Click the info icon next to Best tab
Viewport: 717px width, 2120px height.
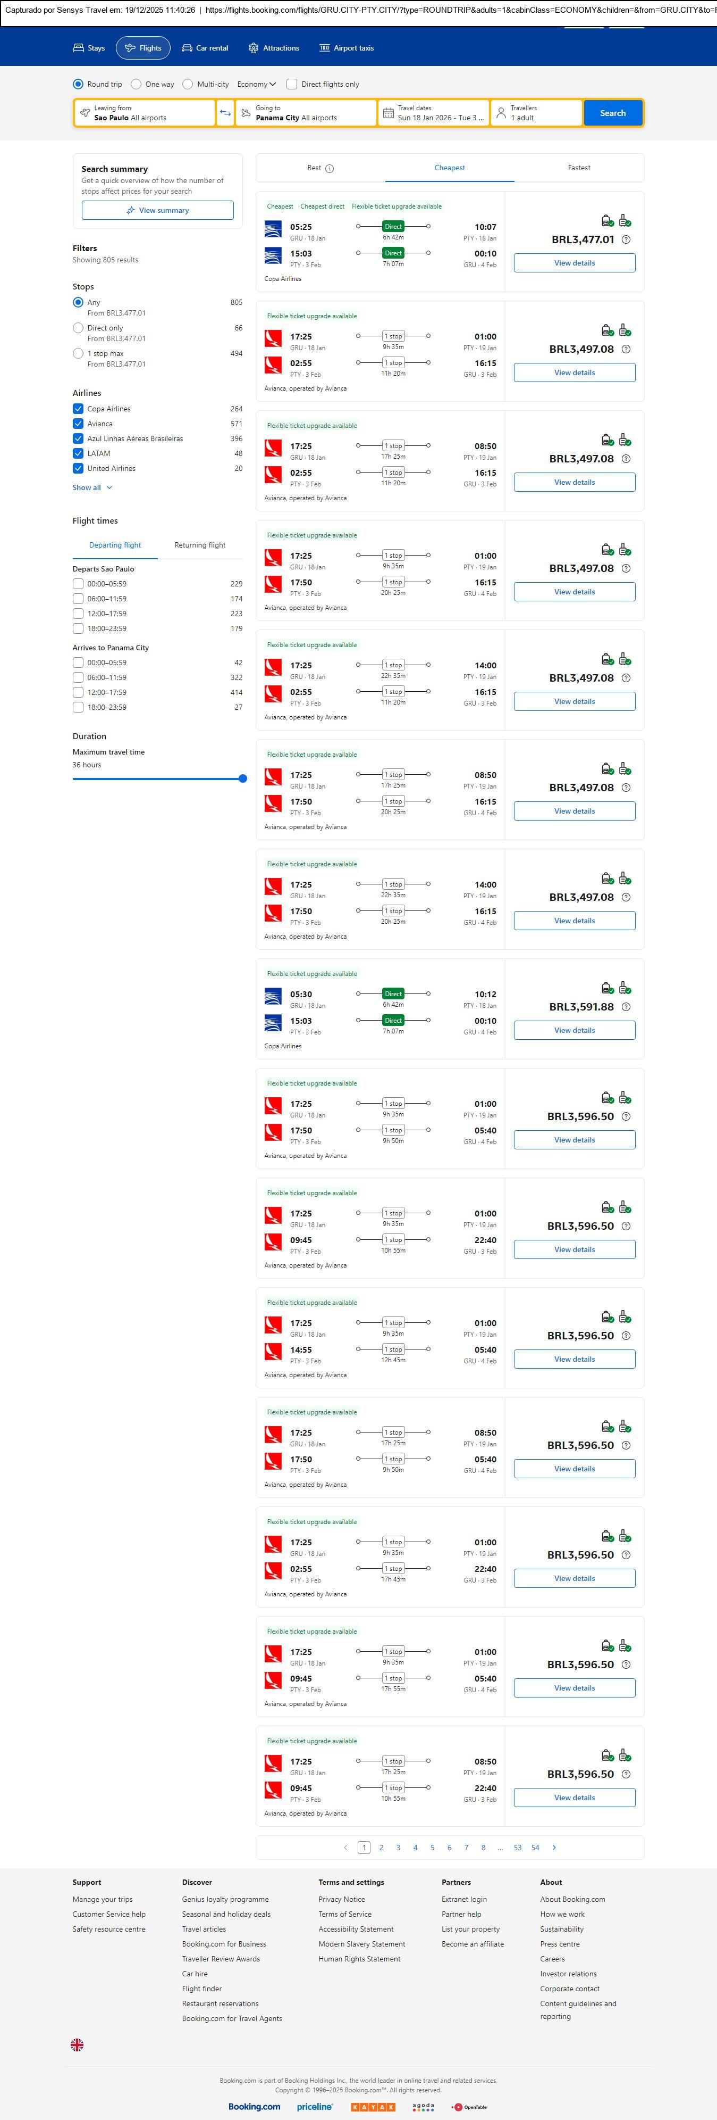click(x=330, y=169)
